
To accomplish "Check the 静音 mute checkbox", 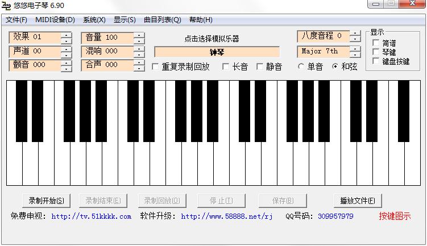I will coord(260,67).
